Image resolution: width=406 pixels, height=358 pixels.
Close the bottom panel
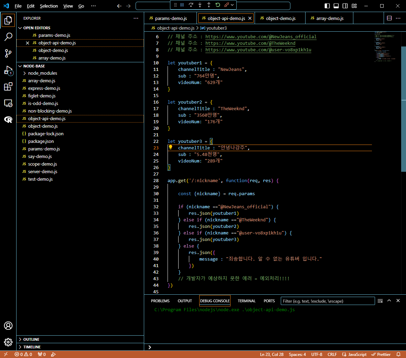(398, 301)
